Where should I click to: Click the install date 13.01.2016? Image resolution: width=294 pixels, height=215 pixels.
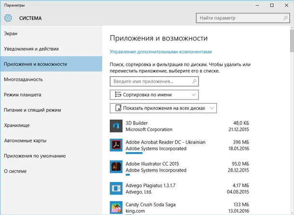click(x=239, y=211)
